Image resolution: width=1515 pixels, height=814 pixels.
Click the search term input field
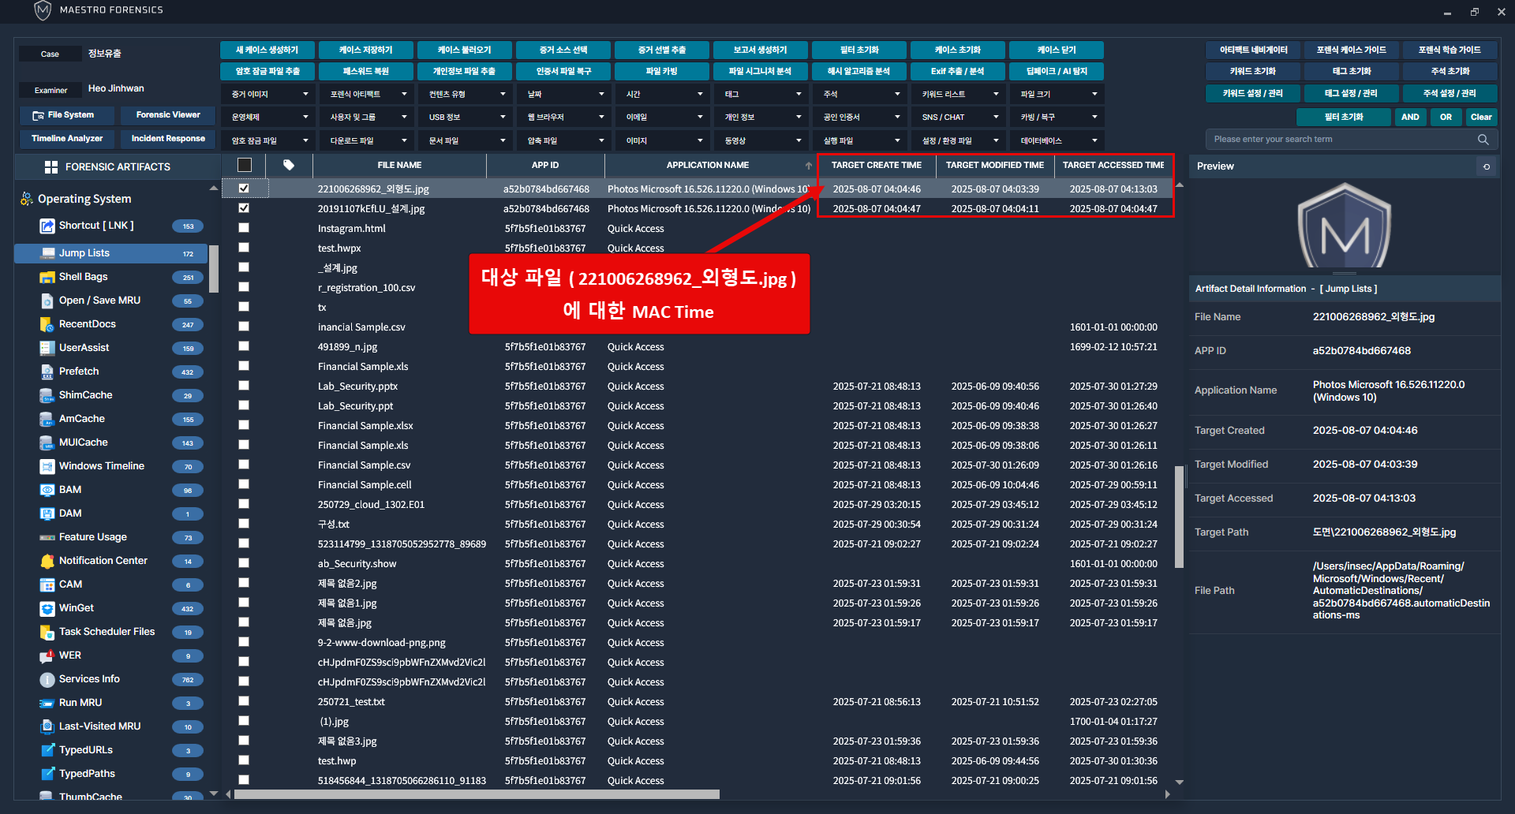click(x=1341, y=140)
